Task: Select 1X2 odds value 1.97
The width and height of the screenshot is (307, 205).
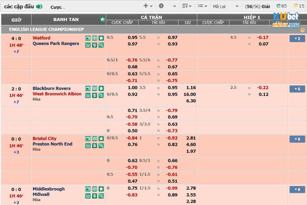Action: click(191, 151)
